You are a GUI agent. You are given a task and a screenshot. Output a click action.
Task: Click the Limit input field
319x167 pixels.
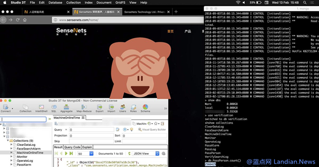[144, 141]
